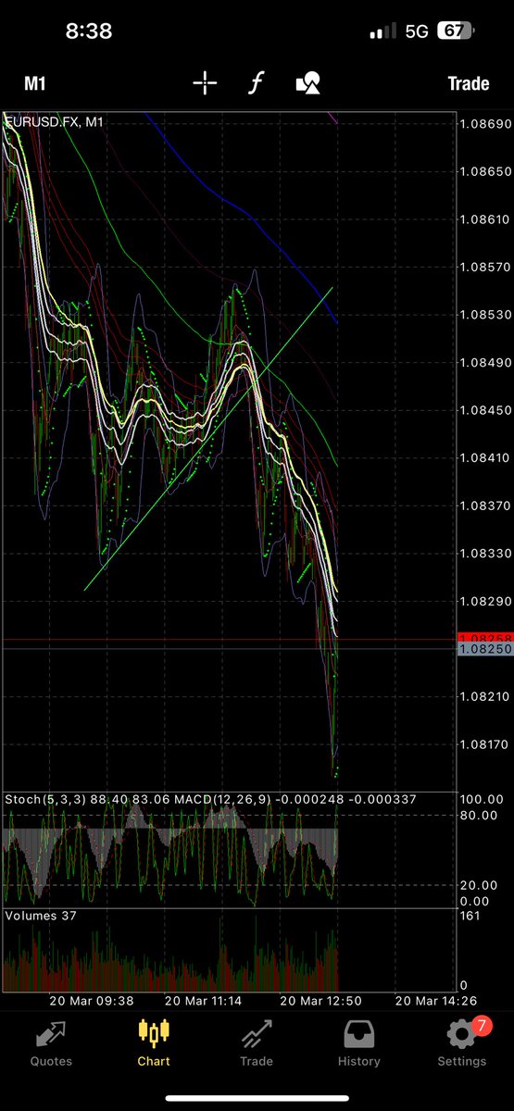Select the 161 volume scale label

[x=470, y=917]
